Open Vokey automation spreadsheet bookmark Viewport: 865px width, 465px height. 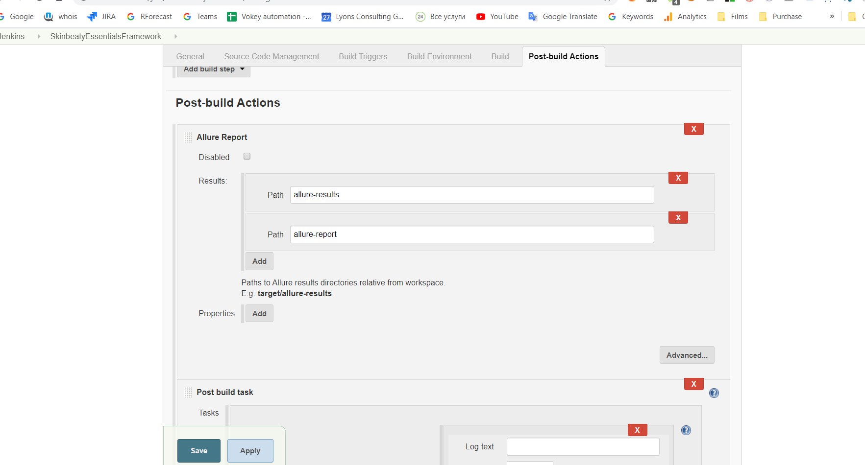pos(269,17)
